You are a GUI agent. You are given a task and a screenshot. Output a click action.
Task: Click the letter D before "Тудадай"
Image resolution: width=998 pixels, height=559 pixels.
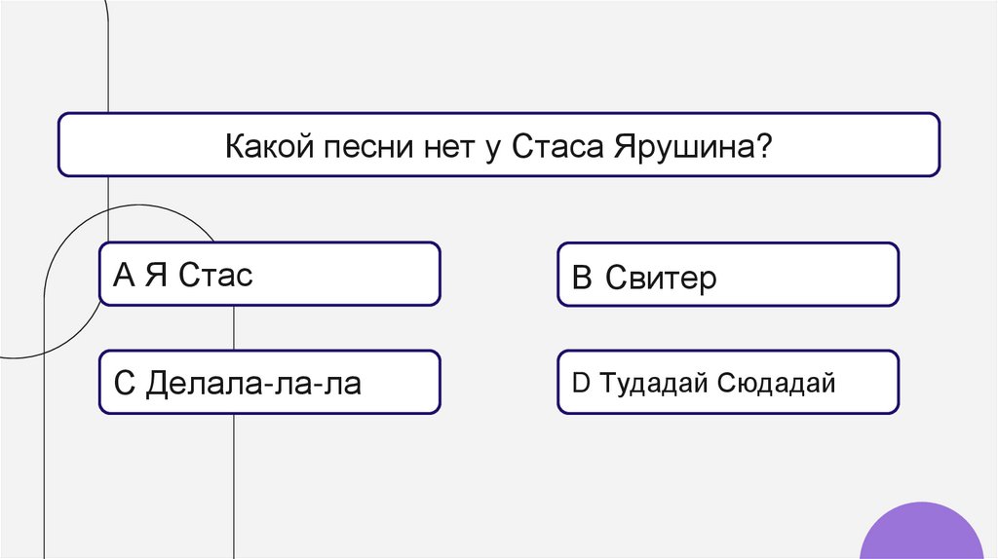(581, 384)
